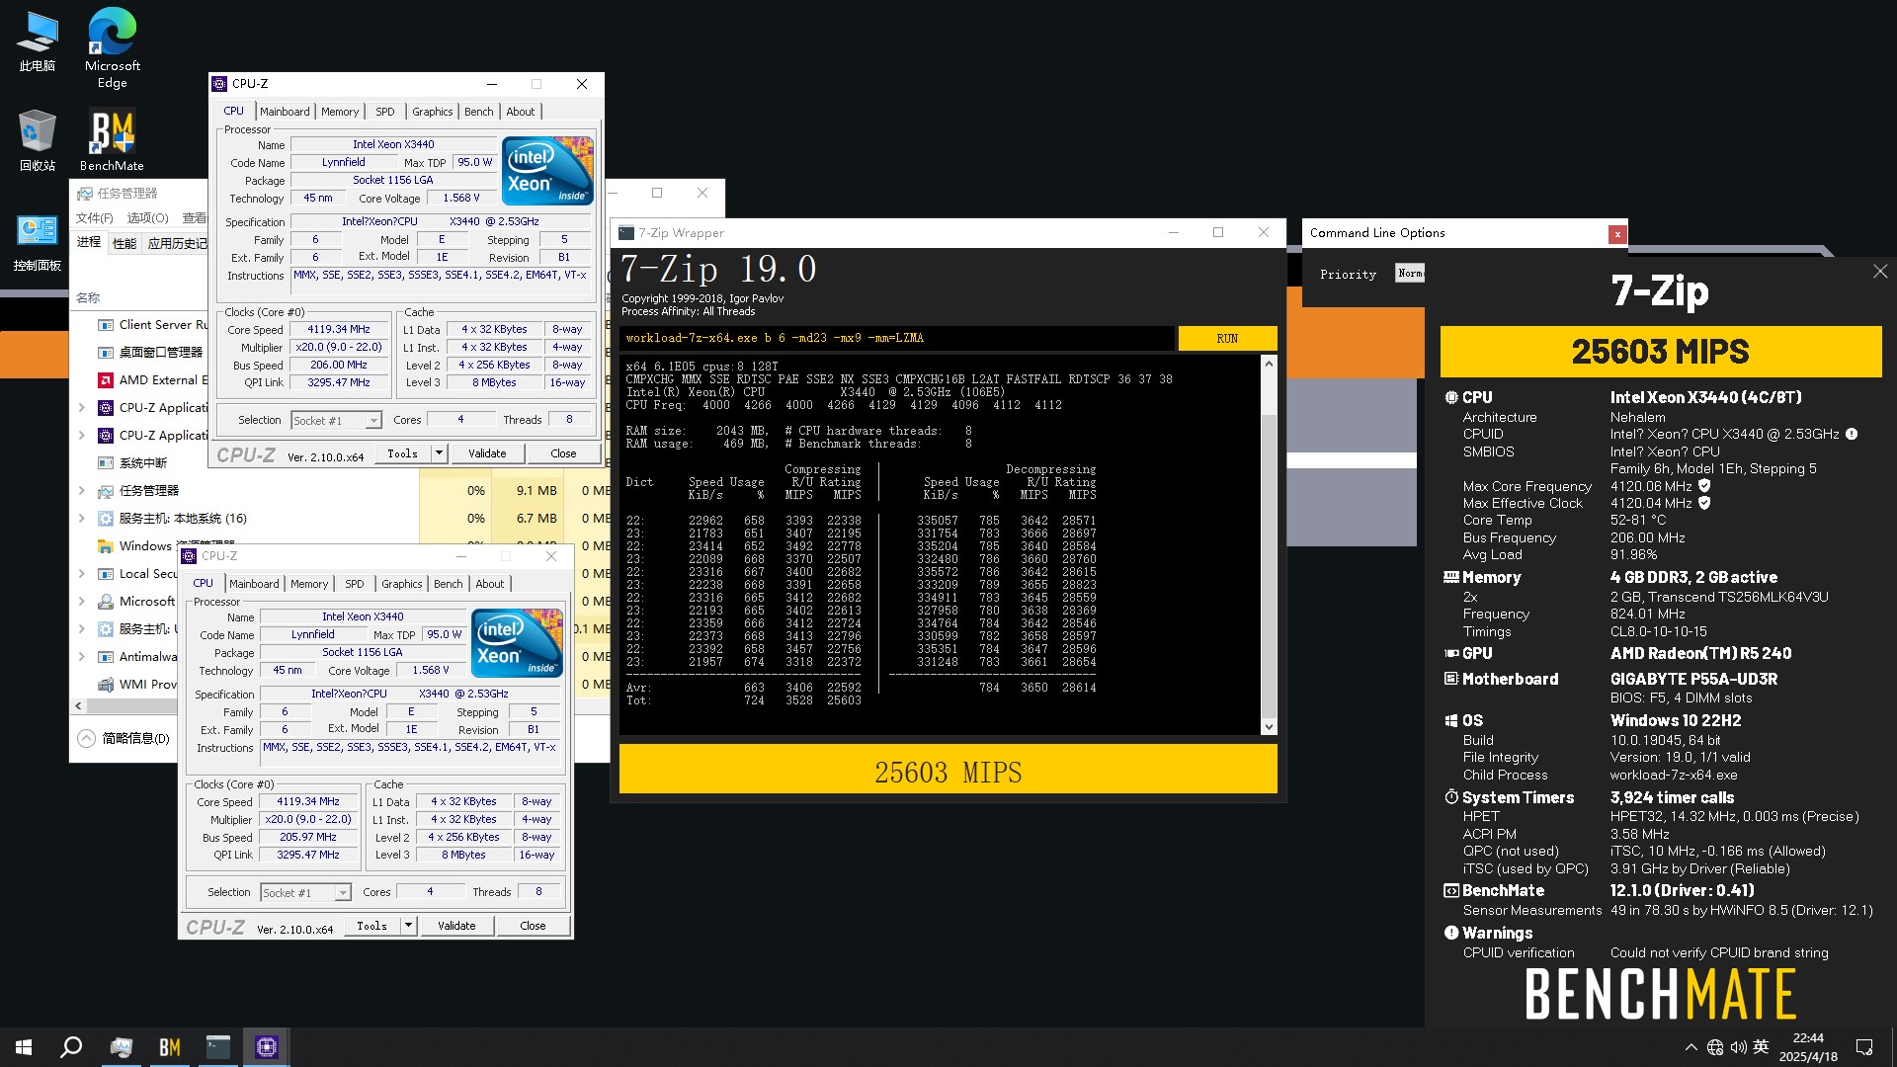Click AMD External Events process icon
Viewport: 1897px width, 1067px height.
tap(106, 380)
